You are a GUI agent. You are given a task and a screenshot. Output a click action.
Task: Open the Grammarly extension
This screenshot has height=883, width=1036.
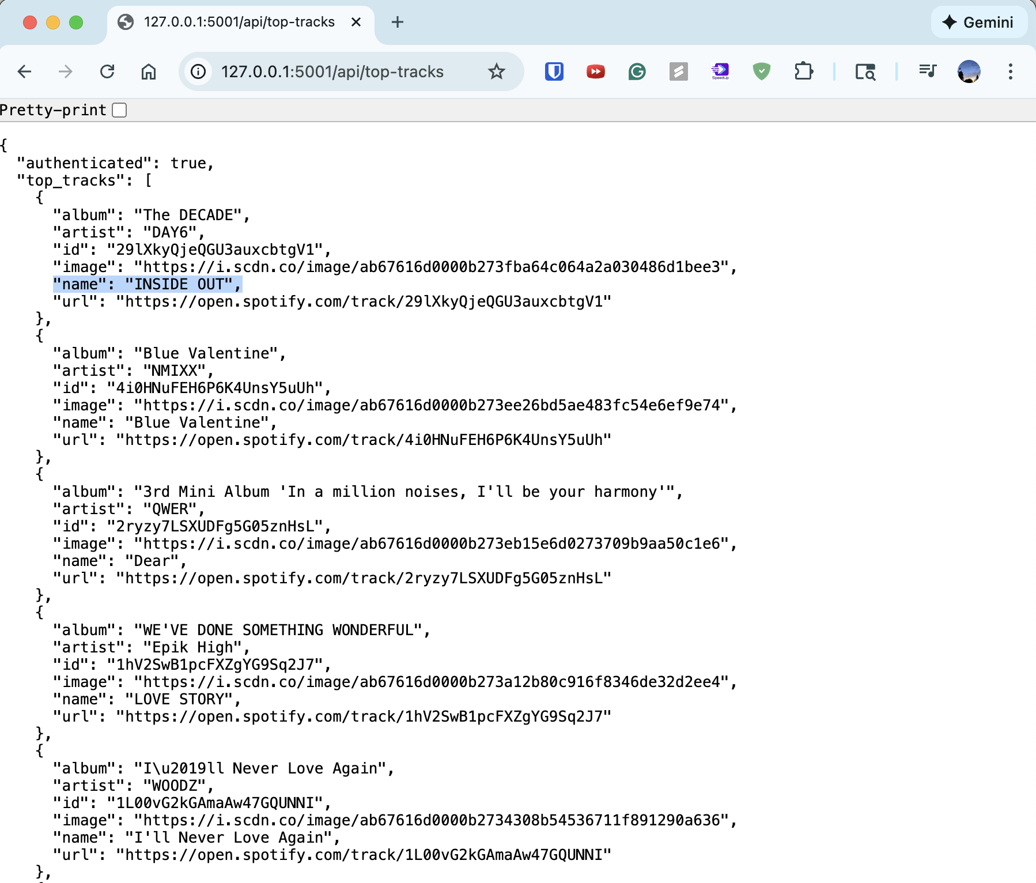point(637,71)
